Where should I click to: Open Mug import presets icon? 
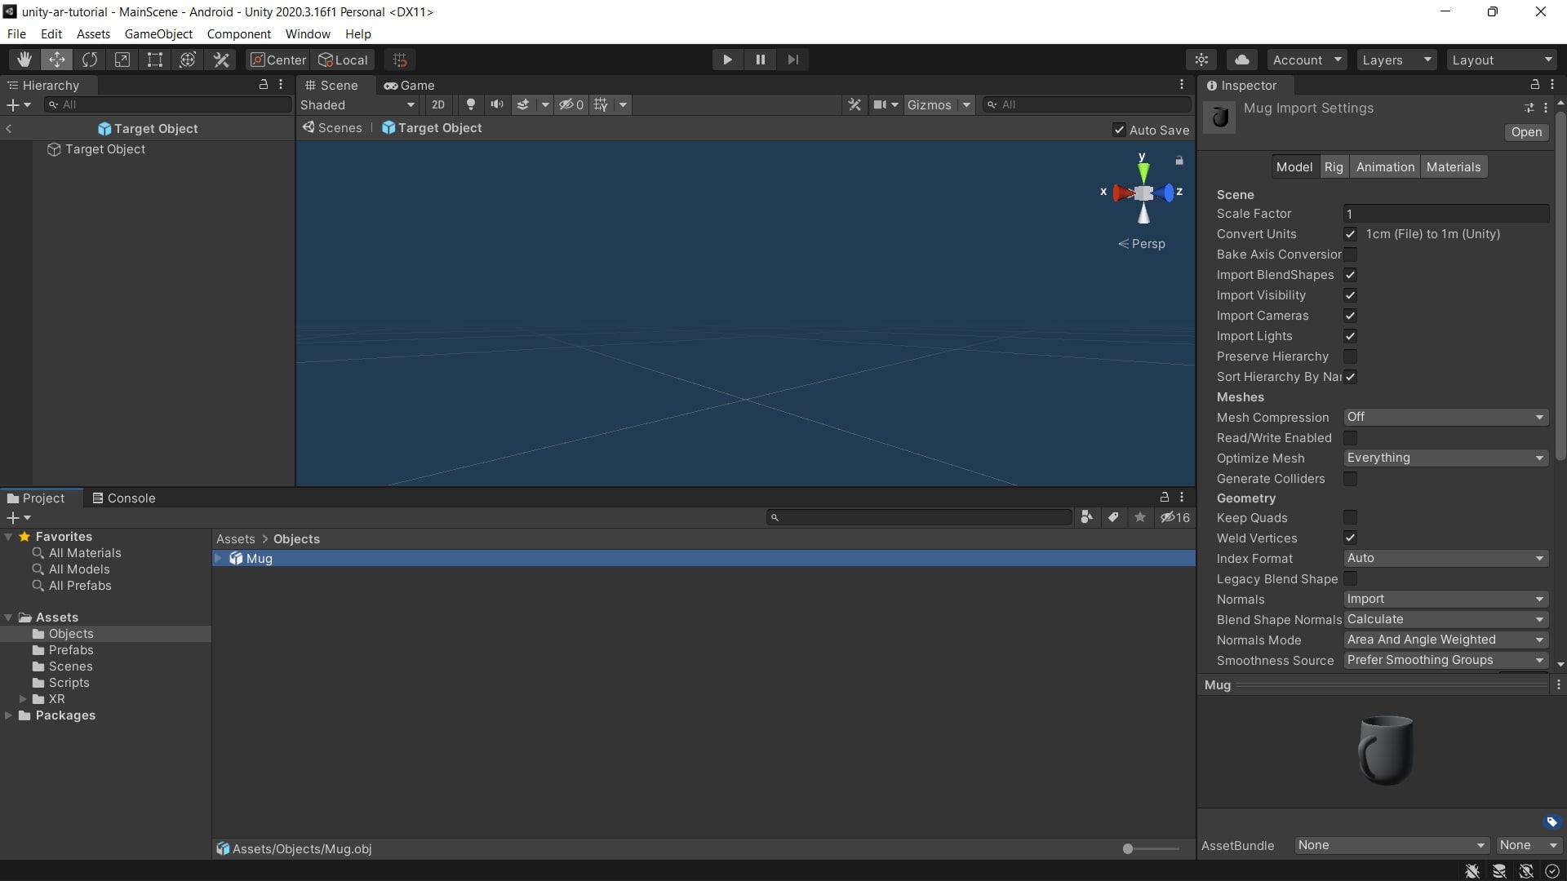(1529, 108)
